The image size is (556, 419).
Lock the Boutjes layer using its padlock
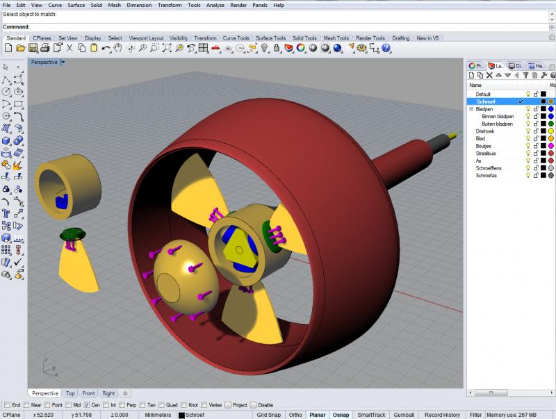tap(536, 146)
